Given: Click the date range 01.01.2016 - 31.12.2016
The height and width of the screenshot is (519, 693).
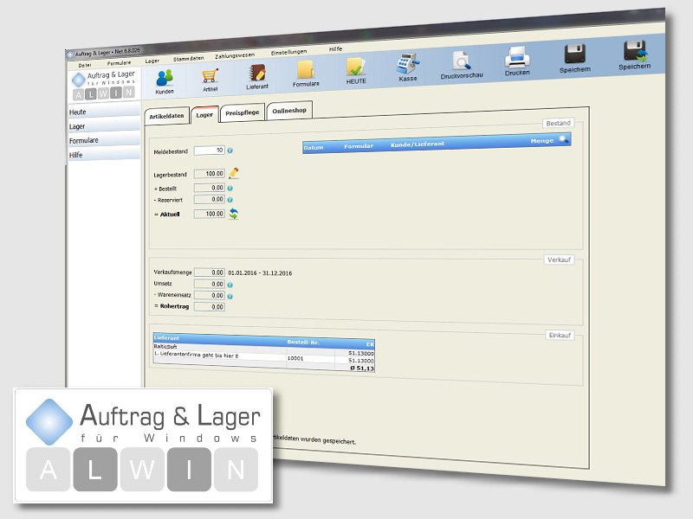Looking at the screenshot, I should pos(260,273).
